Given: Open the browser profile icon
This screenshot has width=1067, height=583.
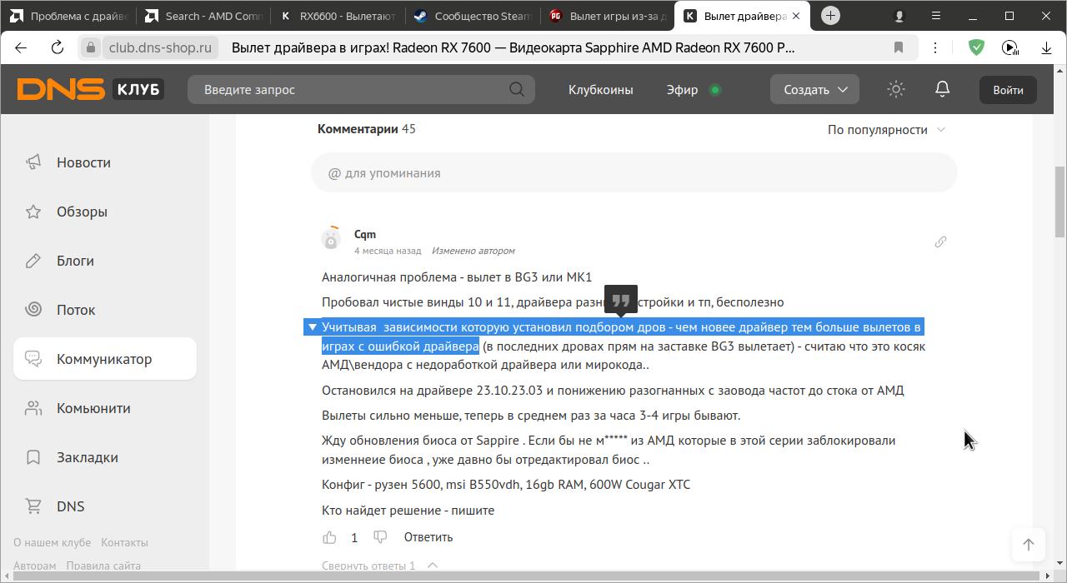Looking at the screenshot, I should pyautogui.click(x=899, y=16).
